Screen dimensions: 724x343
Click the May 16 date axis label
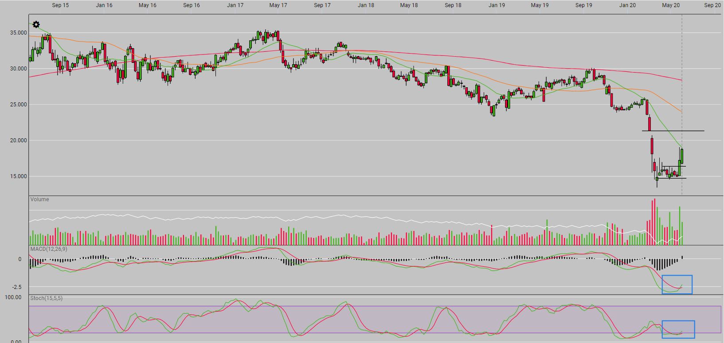click(x=148, y=5)
